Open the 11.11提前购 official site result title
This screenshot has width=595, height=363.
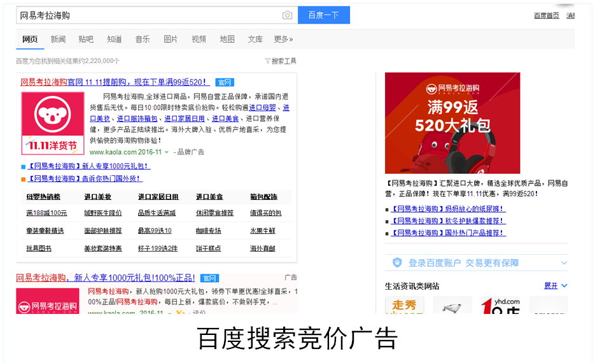click(115, 82)
